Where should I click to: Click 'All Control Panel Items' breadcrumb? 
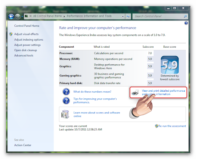(x=47, y=16)
